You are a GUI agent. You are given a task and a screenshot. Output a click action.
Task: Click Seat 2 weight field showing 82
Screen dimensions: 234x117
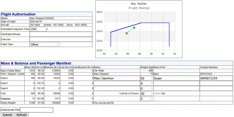point(146,78)
